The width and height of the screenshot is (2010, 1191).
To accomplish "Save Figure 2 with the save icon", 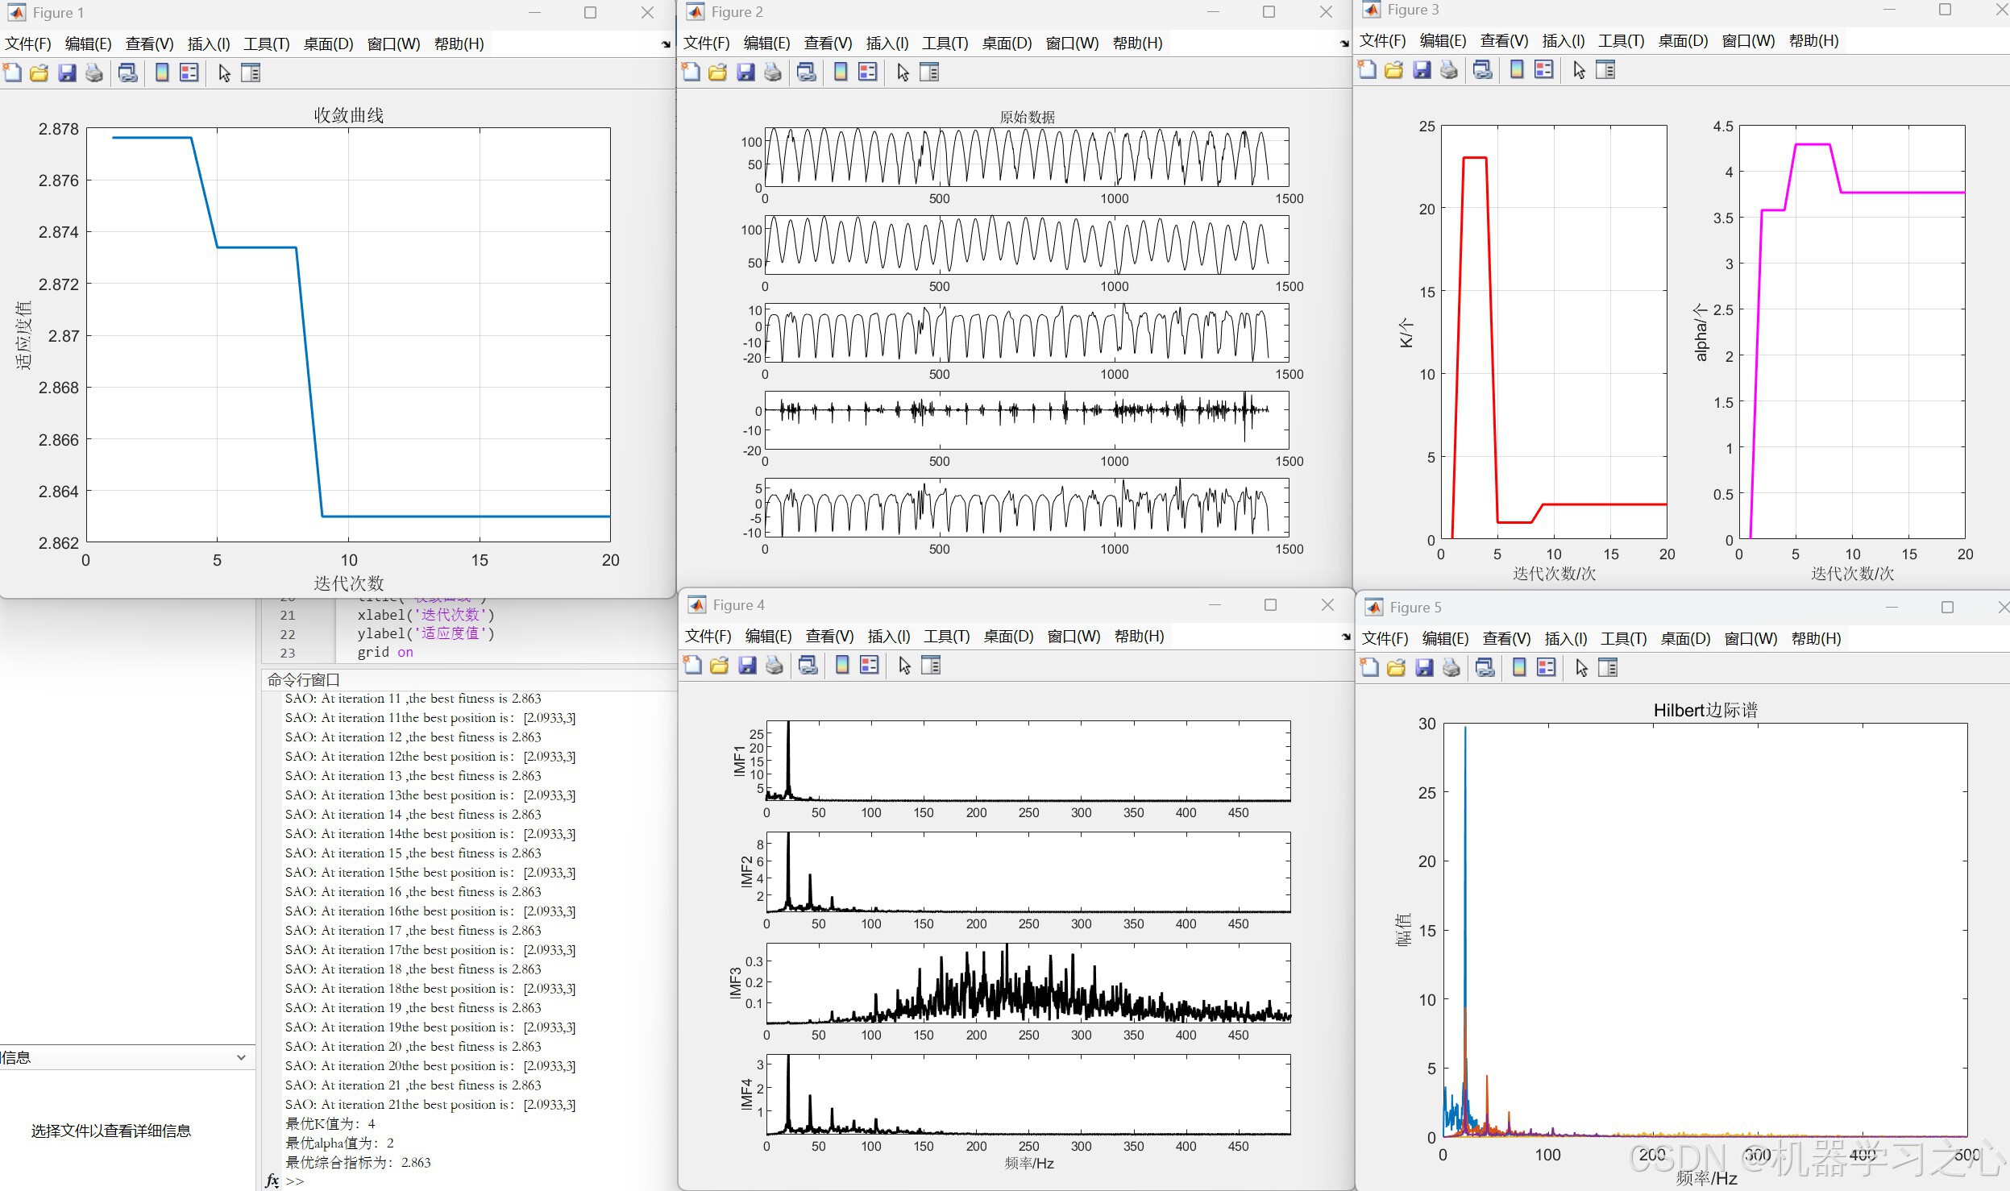I will click(x=745, y=73).
